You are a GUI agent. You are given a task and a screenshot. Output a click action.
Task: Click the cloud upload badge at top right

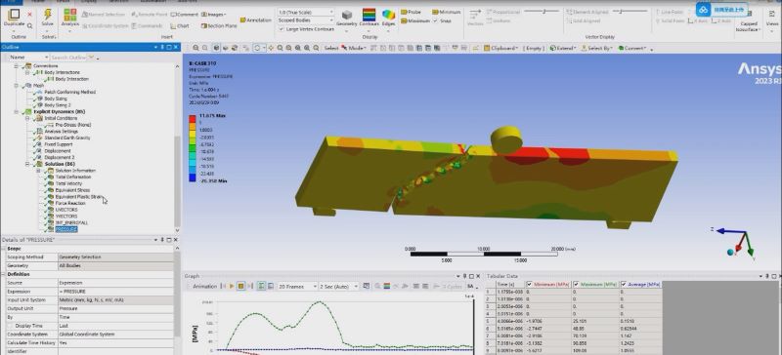(720, 9)
